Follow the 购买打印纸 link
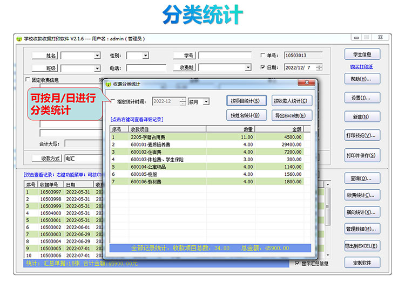The width and height of the screenshot is (405, 290). click(x=362, y=67)
